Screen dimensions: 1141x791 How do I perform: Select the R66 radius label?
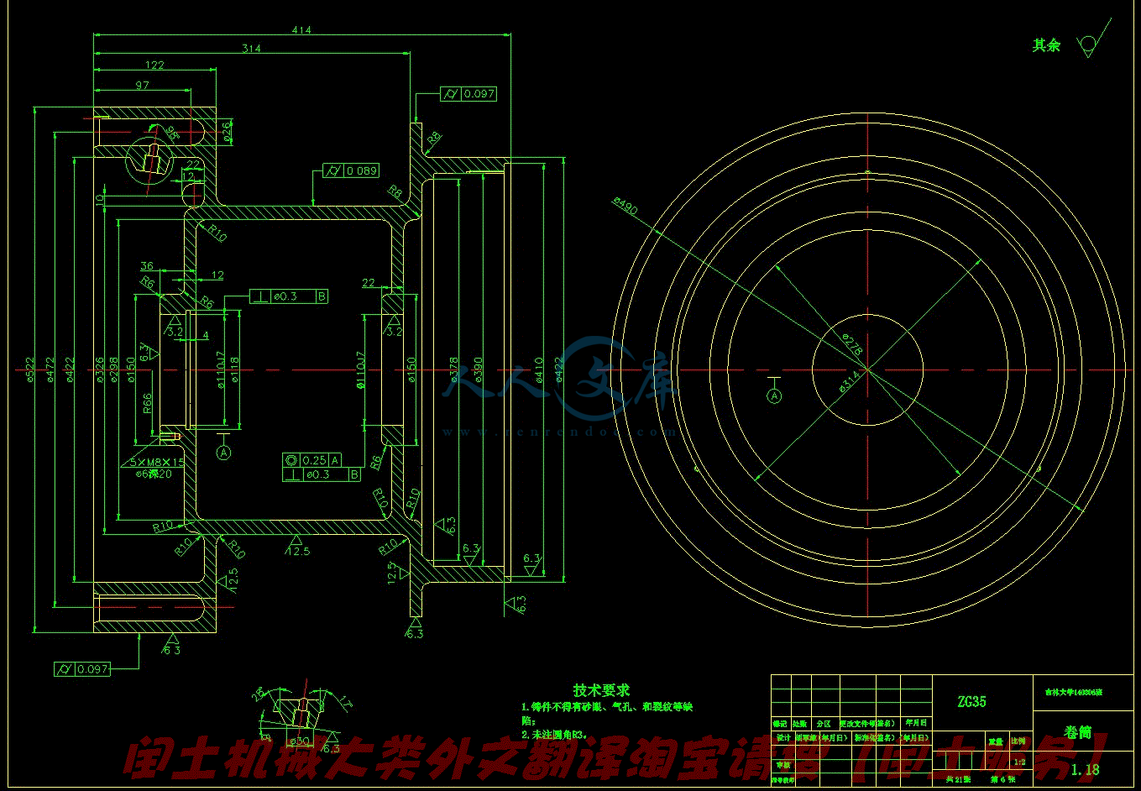click(148, 404)
